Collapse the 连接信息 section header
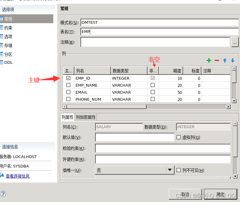This screenshot has width=240, height=202. click(27, 147)
